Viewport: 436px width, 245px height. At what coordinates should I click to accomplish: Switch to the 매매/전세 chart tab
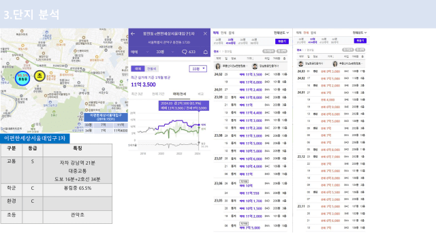point(179,94)
